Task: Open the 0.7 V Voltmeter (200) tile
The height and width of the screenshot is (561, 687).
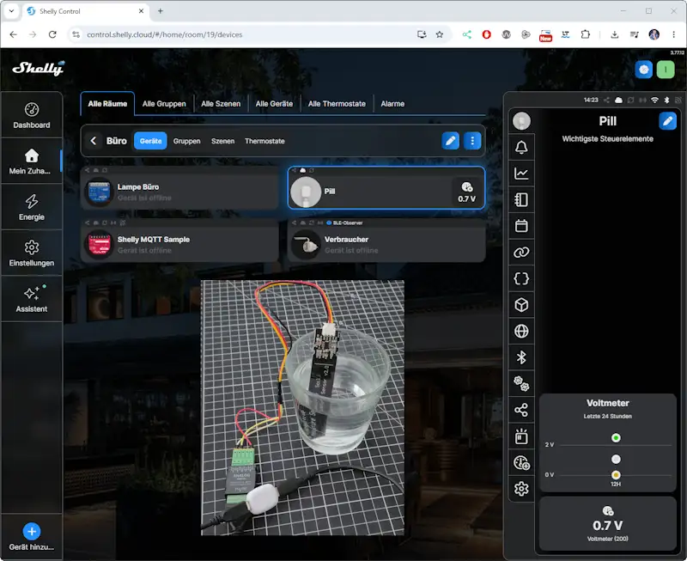Action: pyautogui.click(x=608, y=523)
